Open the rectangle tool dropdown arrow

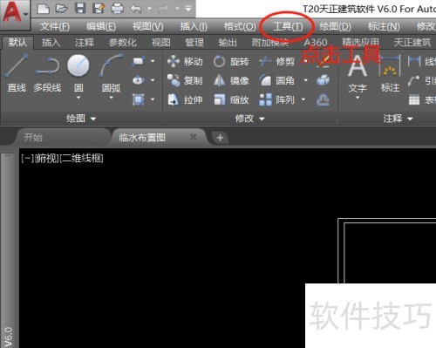153,61
